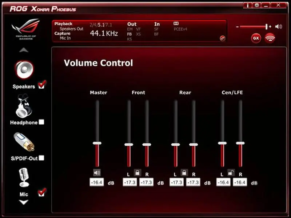This screenshot has width=291, height=218.
Task: Unlock the Front channel lock icon
Action: 137,173
